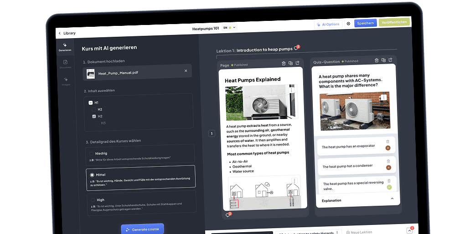Toggle correctness of the evaporator answer

[388, 148]
